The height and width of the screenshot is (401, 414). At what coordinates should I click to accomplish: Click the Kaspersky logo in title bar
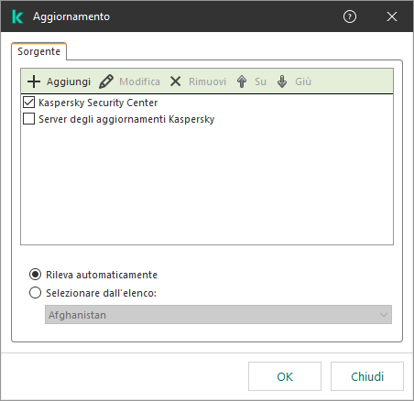(17, 16)
